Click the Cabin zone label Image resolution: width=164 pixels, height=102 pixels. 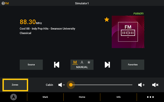[x=49, y=85]
